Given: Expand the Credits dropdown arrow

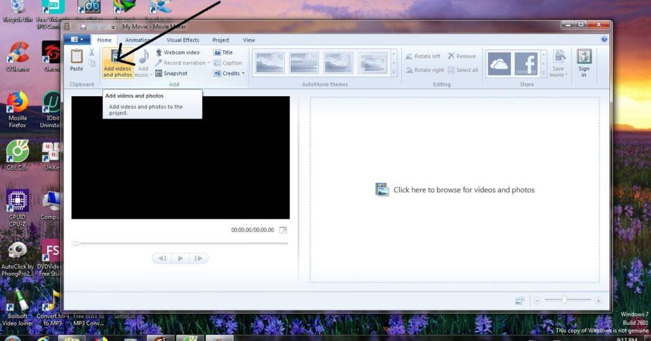Looking at the screenshot, I should 243,74.
